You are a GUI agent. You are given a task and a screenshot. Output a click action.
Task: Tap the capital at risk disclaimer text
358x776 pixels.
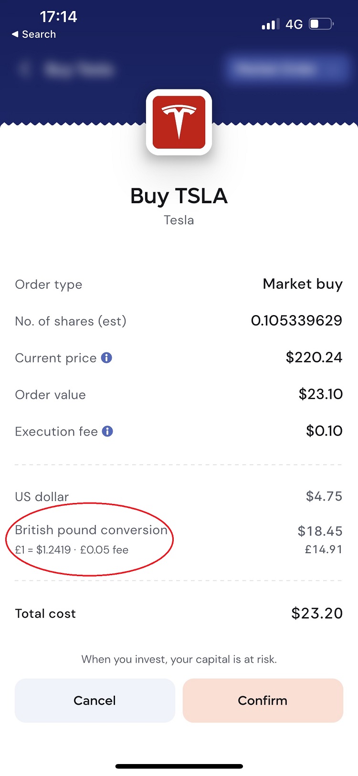(179, 659)
